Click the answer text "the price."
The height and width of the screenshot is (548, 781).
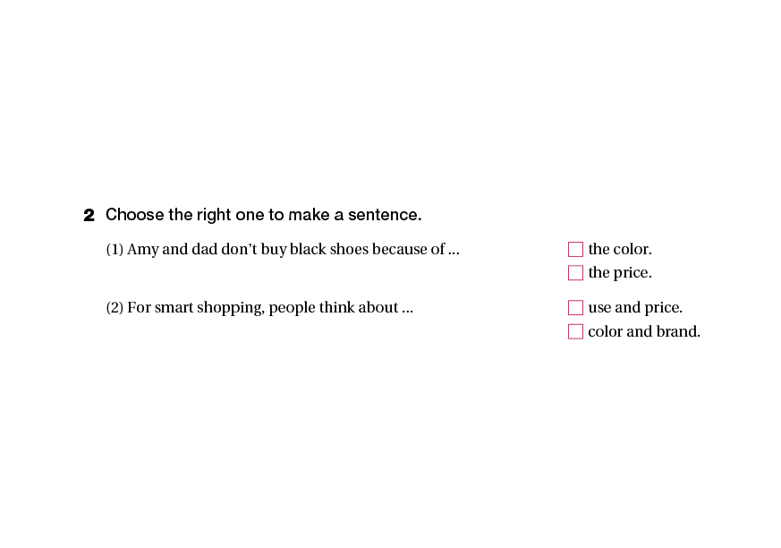tap(619, 273)
